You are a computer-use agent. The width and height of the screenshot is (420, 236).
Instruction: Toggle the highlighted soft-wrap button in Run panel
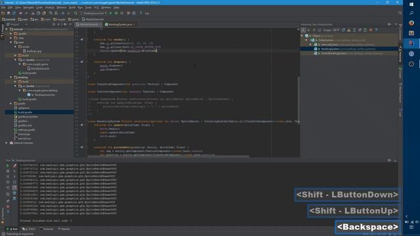pos(14,187)
